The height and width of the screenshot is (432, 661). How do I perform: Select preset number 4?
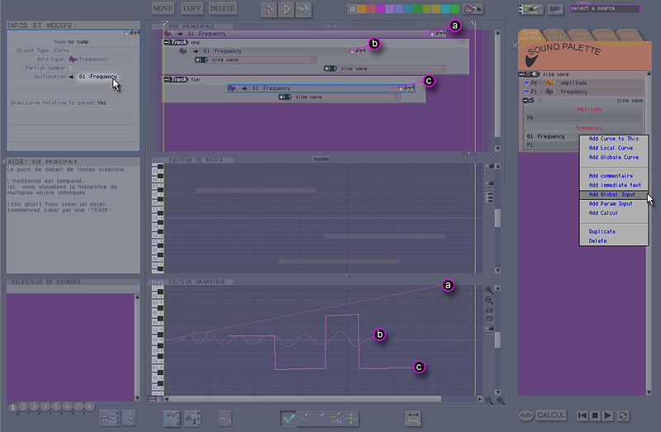click(45, 406)
